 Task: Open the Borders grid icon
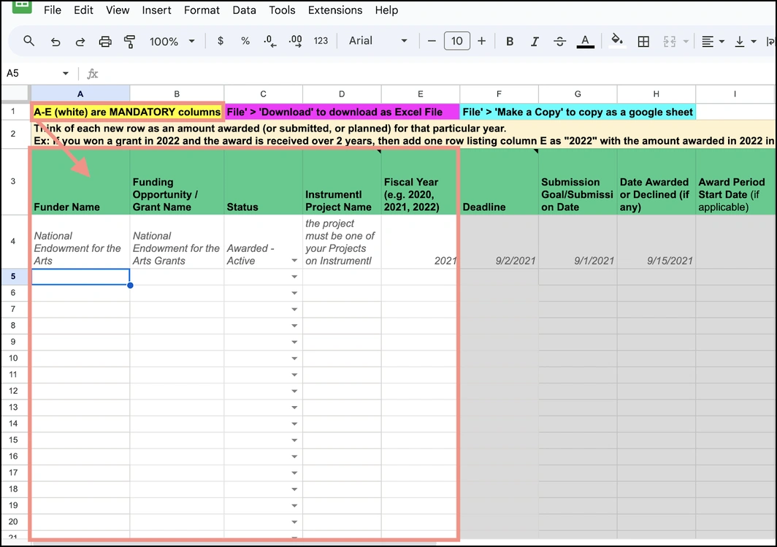(643, 42)
